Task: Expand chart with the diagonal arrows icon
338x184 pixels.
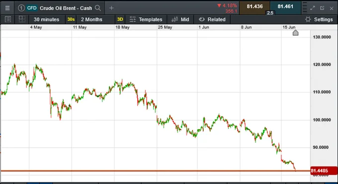Action: [313, 8]
